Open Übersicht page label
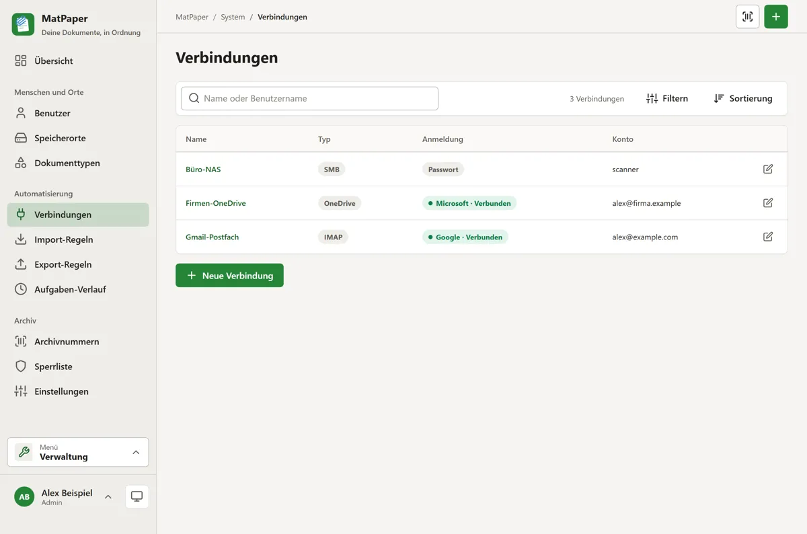The height and width of the screenshot is (534, 807). [54, 61]
